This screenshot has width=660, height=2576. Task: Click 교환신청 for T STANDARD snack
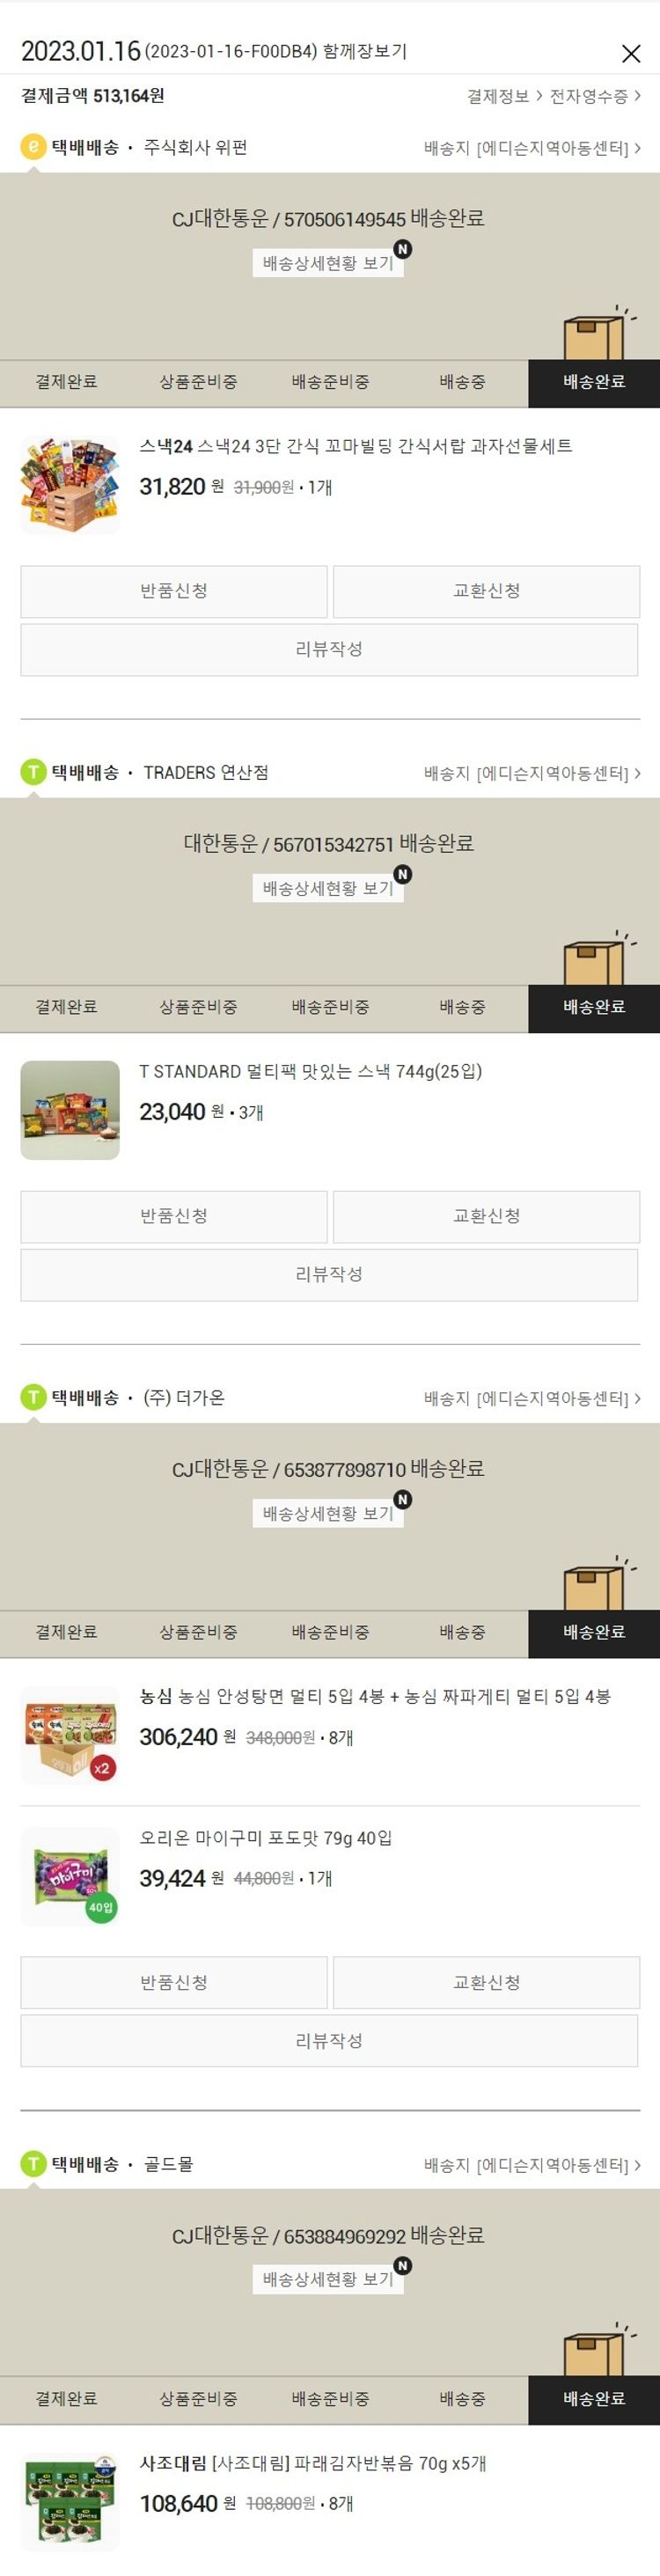coord(486,1216)
